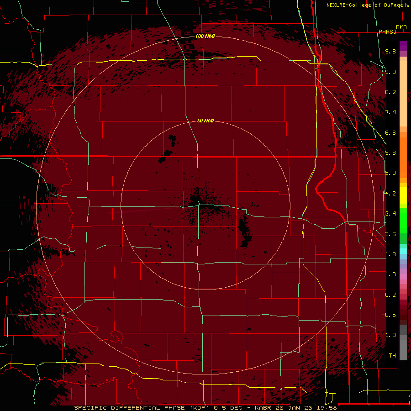
Task: Click the 6.6 value on the color scale
Action: coord(390,133)
